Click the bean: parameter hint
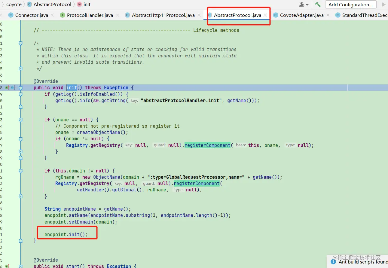This screenshot has height=268, width=388. (x=241, y=145)
